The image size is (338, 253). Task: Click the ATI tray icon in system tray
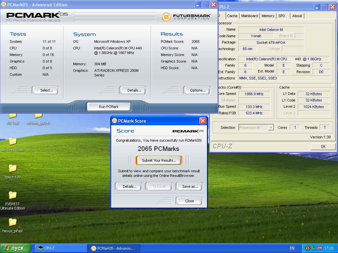(320, 248)
